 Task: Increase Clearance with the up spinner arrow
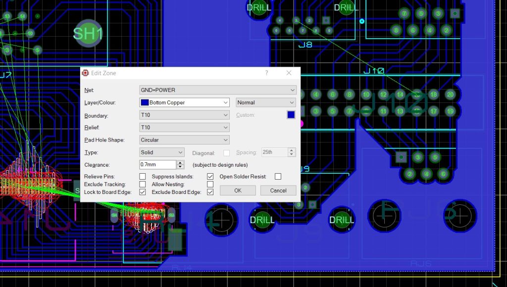coord(180,163)
